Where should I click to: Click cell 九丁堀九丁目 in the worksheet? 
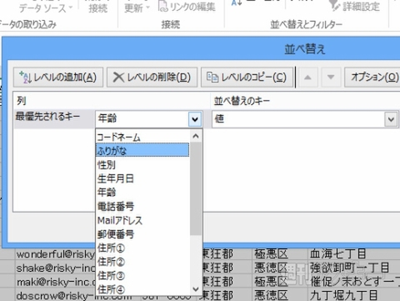(344, 295)
